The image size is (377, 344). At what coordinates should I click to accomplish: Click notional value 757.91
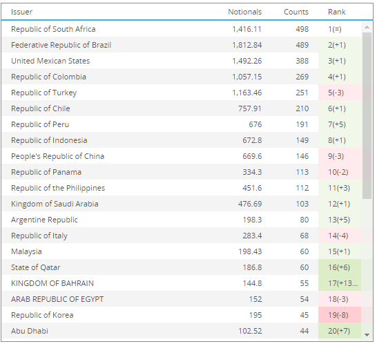click(250, 108)
